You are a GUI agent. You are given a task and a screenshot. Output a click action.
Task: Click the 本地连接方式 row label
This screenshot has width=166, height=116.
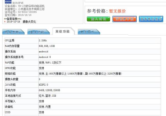coord(13,96)
